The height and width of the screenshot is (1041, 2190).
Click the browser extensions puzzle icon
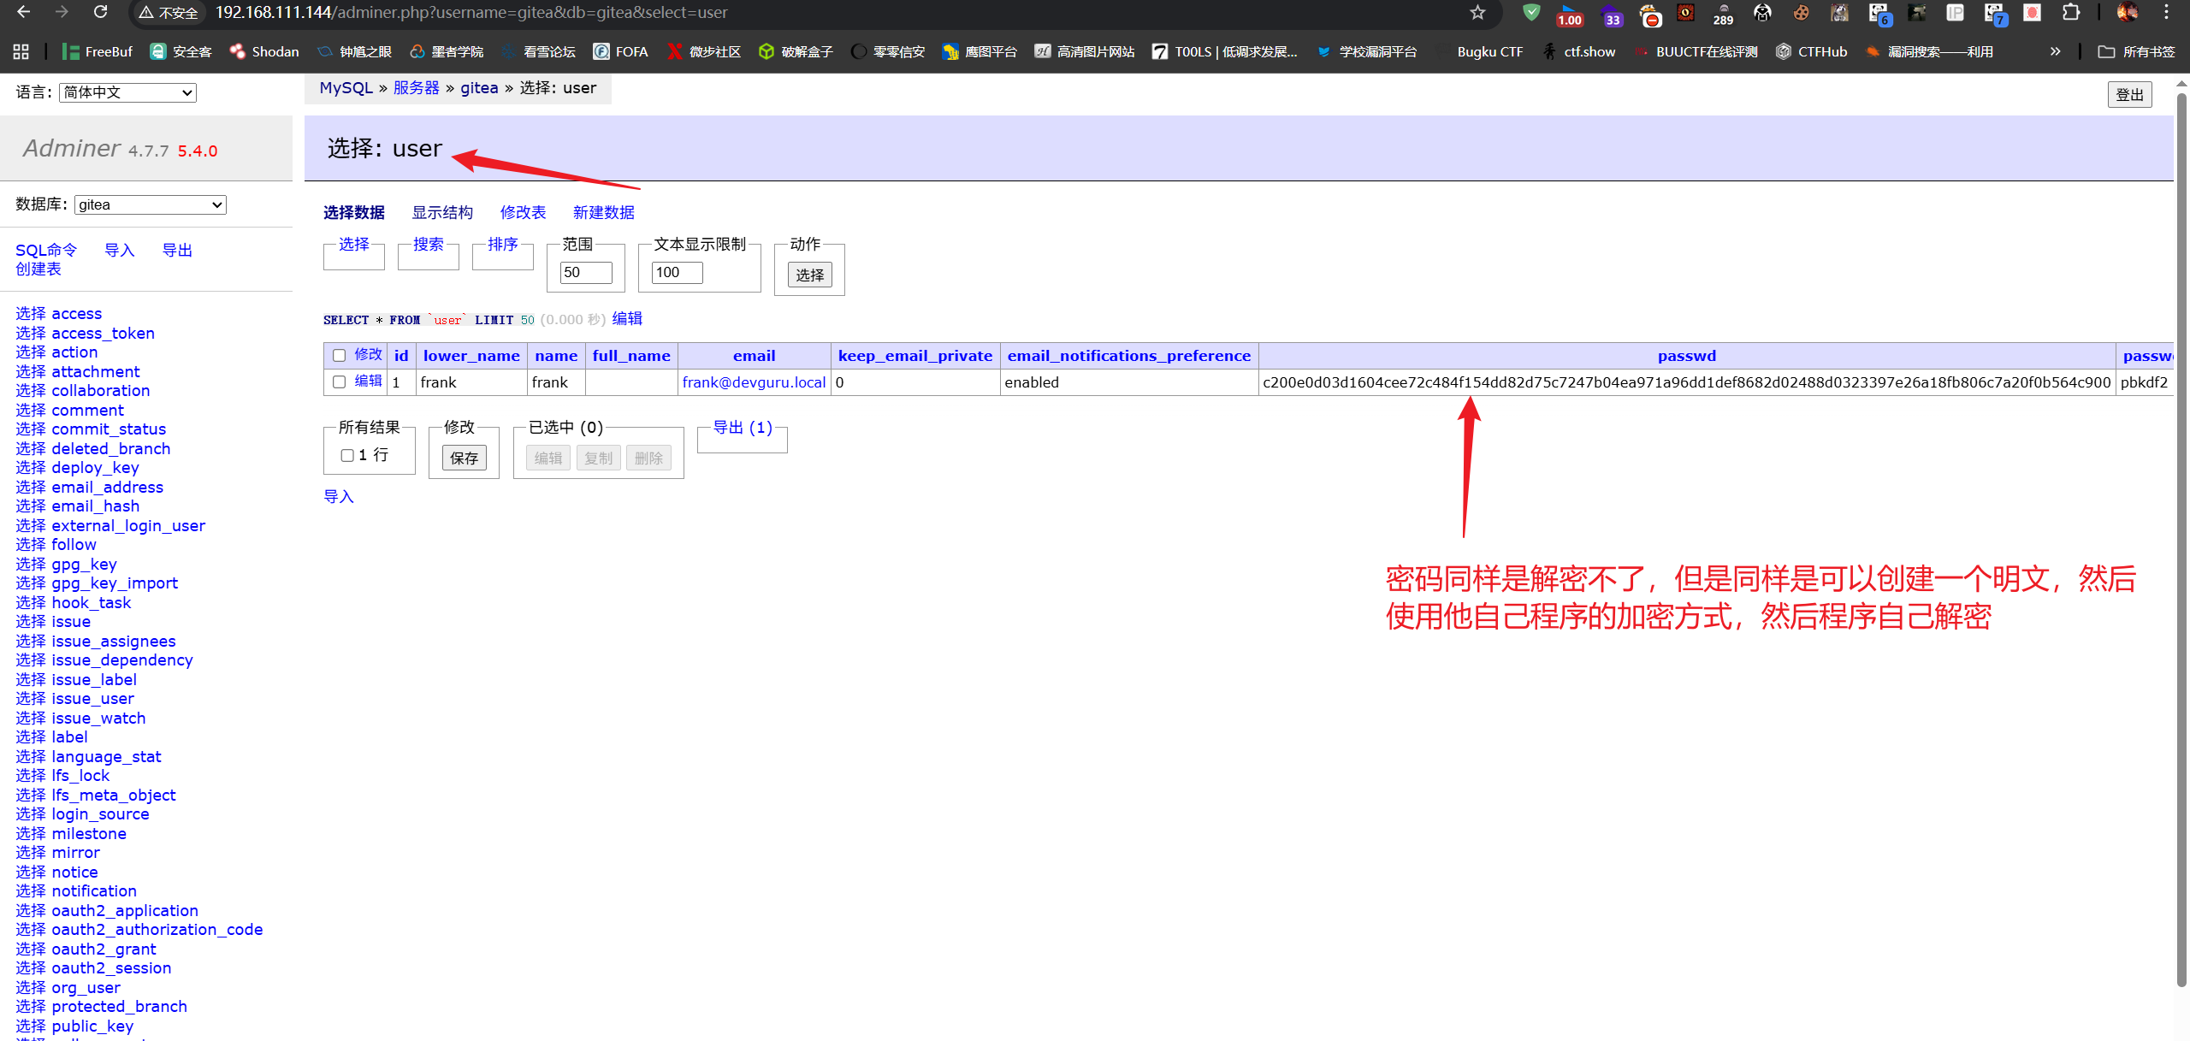(2070, 12)
